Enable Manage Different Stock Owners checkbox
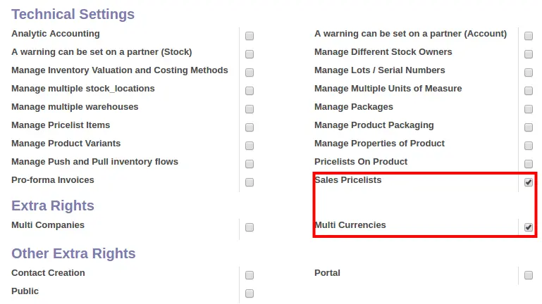The height and width of the screenshot is (304, 542). 528,54
